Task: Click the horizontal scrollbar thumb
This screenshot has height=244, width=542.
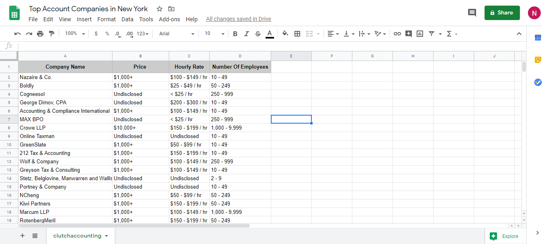Action: pyautogui.click(x=134, y=226)
